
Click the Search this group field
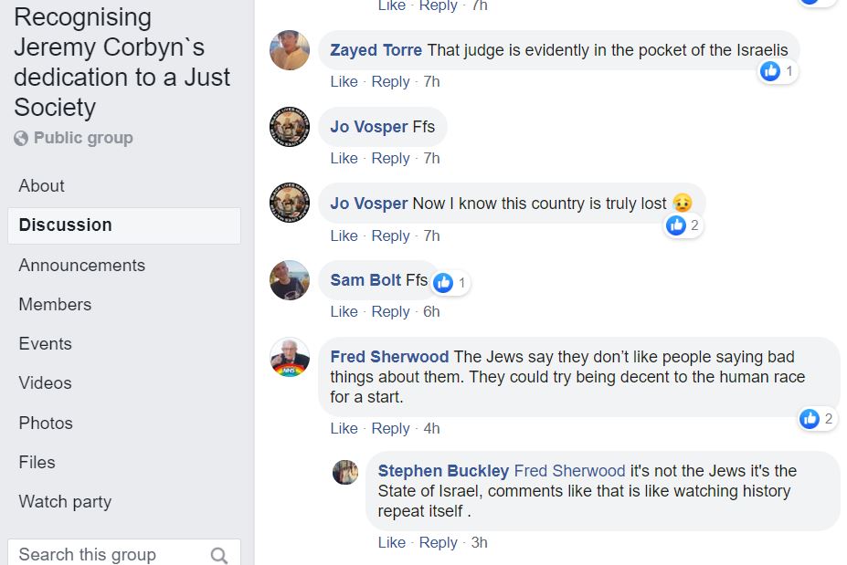(x=110, y=554)
